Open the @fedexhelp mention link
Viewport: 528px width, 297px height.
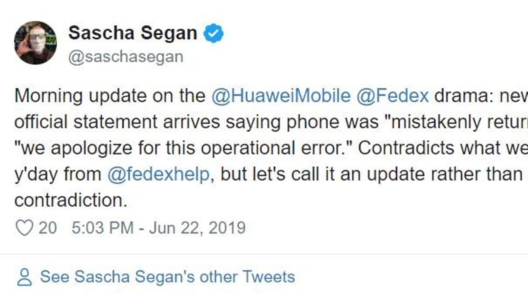click(158, 174)
